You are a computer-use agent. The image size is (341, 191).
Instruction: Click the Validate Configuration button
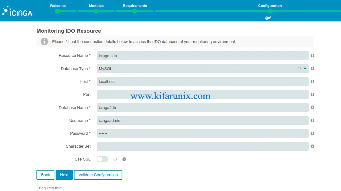98,175
